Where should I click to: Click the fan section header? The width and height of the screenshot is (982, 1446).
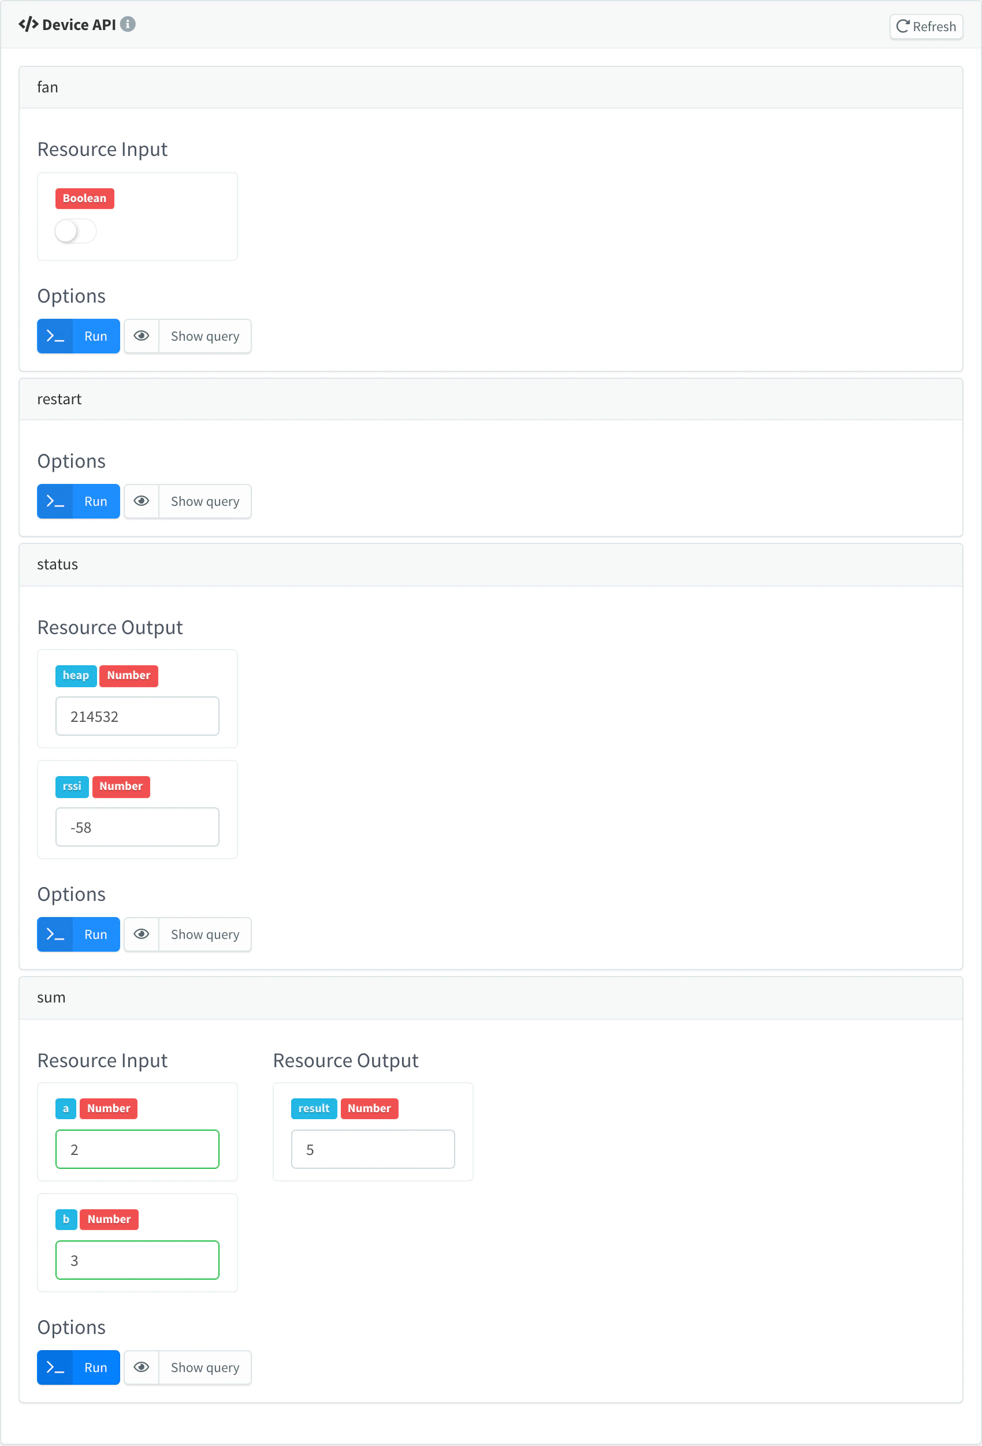click(491, 88)
